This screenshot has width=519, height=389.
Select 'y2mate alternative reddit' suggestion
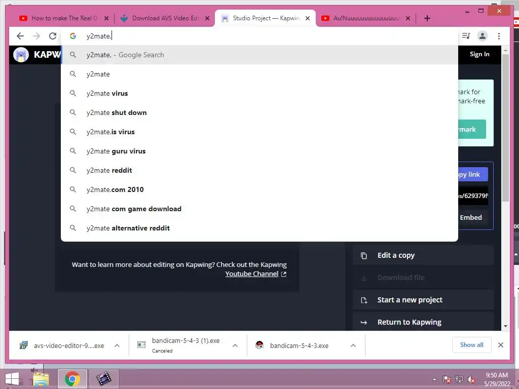259,228
